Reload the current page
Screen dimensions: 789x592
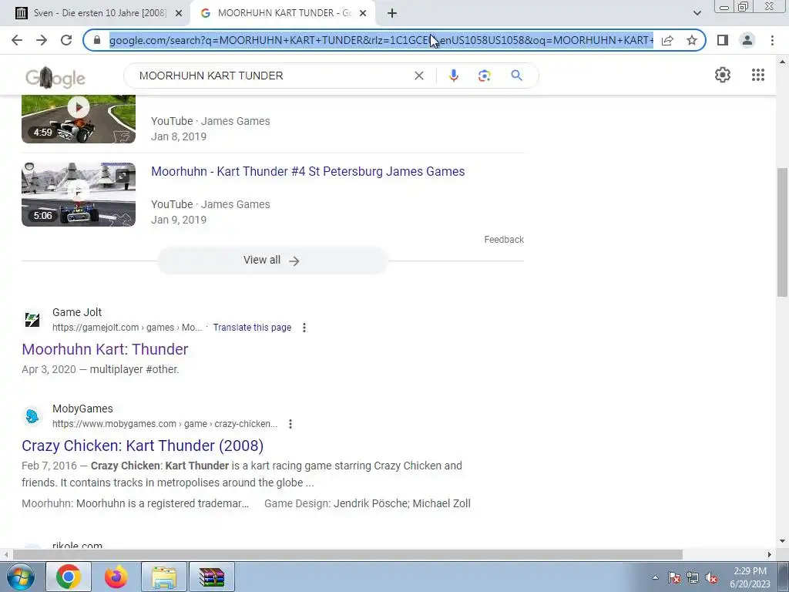(x=66, y=40)
